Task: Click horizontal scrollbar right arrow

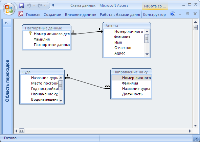Action: pos(190,131)
